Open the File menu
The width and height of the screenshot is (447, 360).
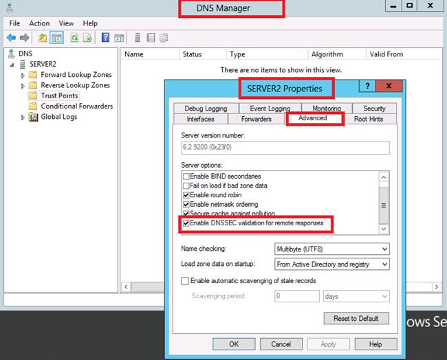14,23
